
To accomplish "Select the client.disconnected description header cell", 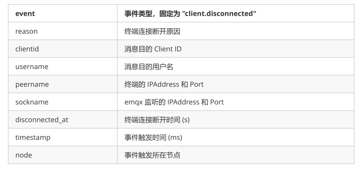I will (236, 13).
